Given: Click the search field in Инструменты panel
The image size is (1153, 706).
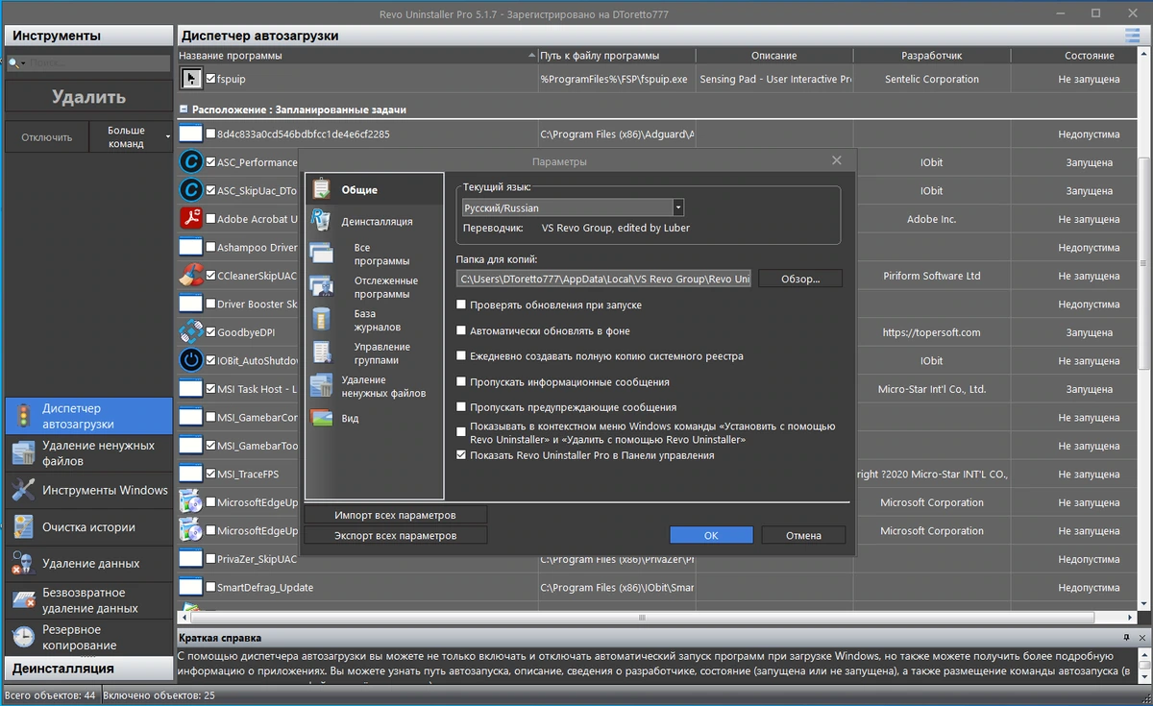Looking at the screenshot, I should pos(98,63).
